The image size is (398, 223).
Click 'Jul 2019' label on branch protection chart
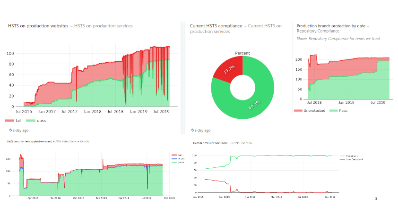coord(378,102)
